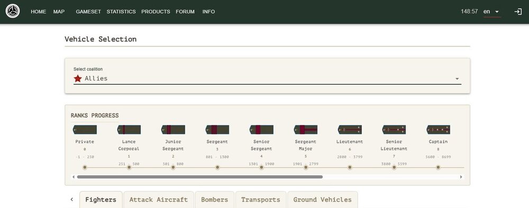Select the Sergeant Major rank insignia
529x208 pixels.
(x=306, y=130)
